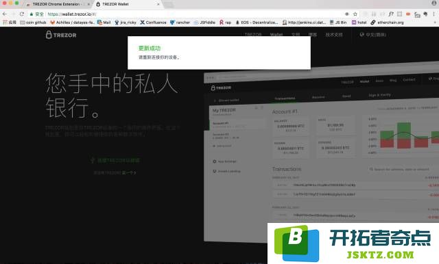Close the TREZOR Wallet tab
439x264 pixels.
point(158,4)
